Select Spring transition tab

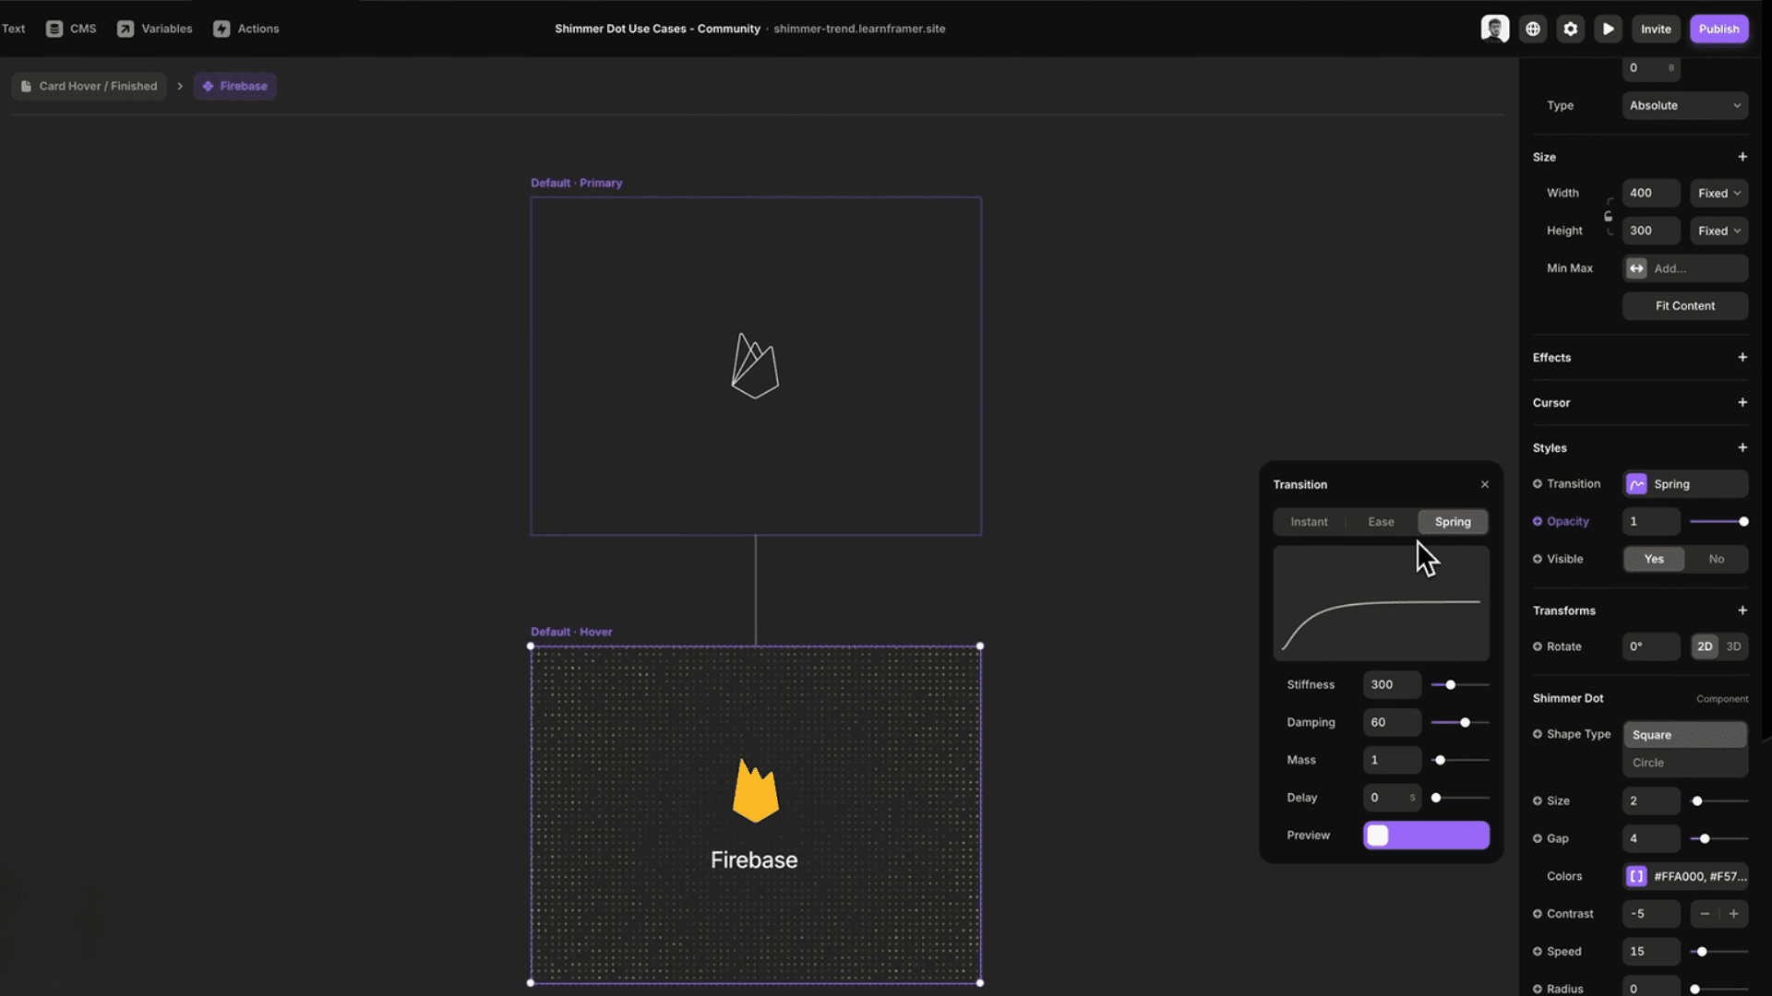[1454, 522]
